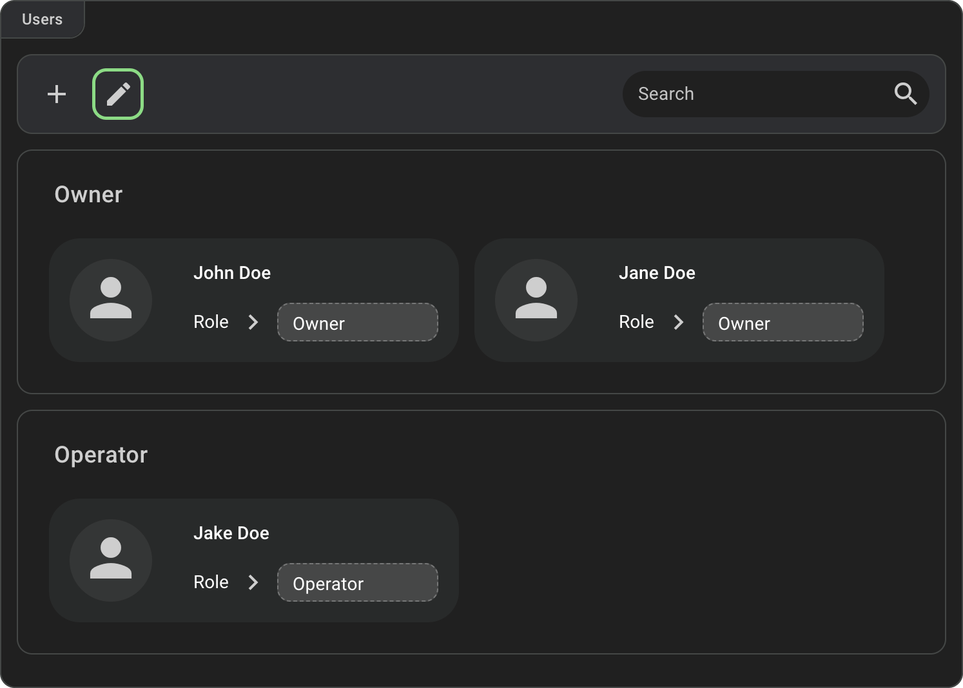The width and height of the screenshot is (963, 688).
Task: Click John Doe's avatar icon
Action: (x=111, y=300)
